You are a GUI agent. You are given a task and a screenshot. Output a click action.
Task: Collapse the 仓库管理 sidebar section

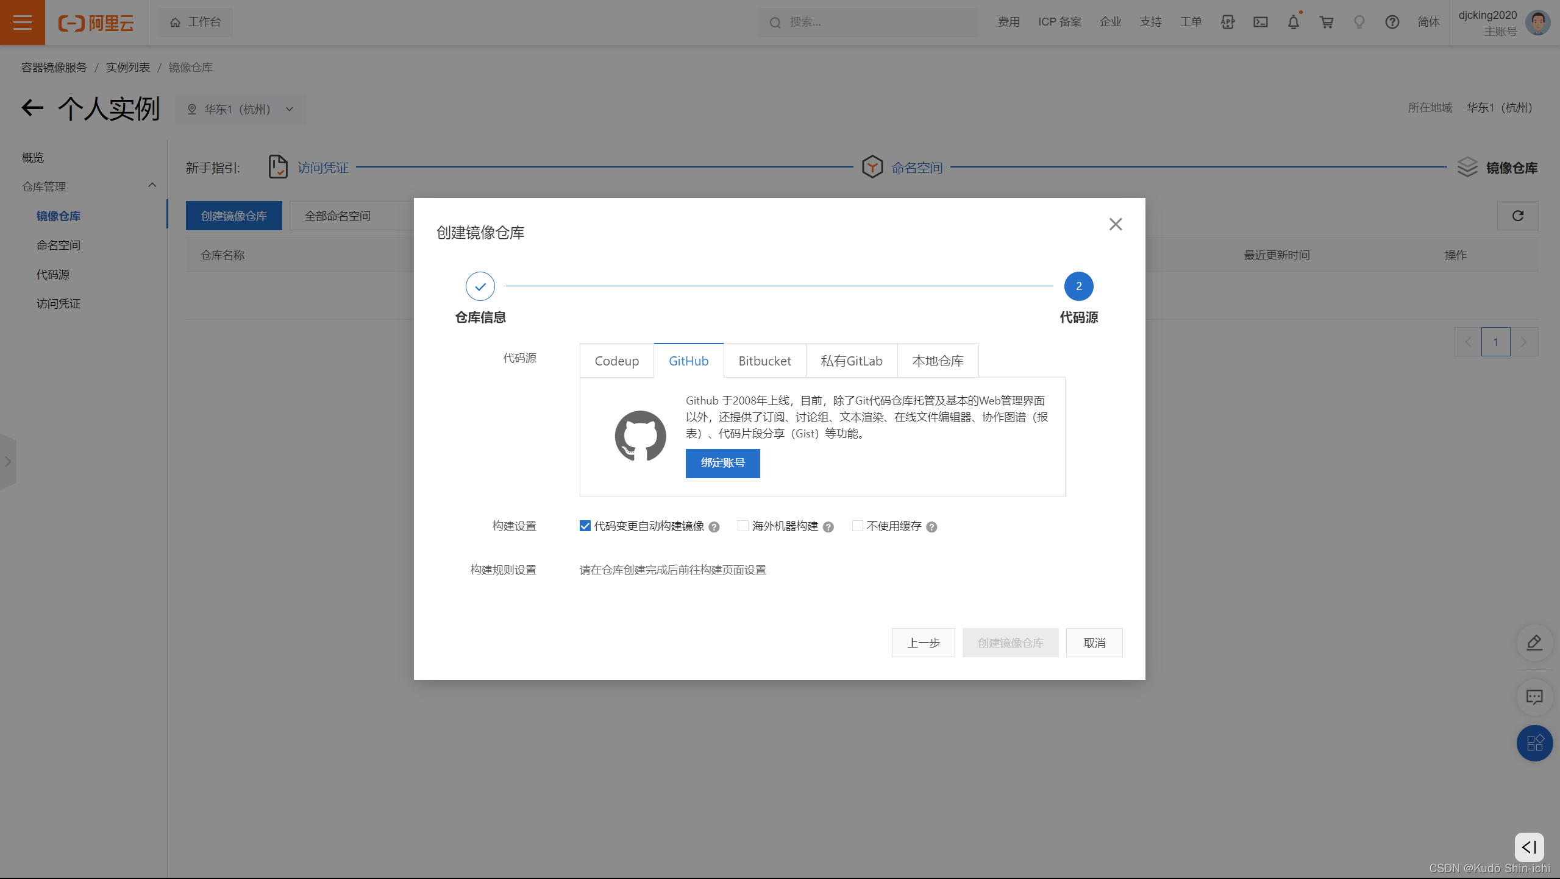coord(152,186)
